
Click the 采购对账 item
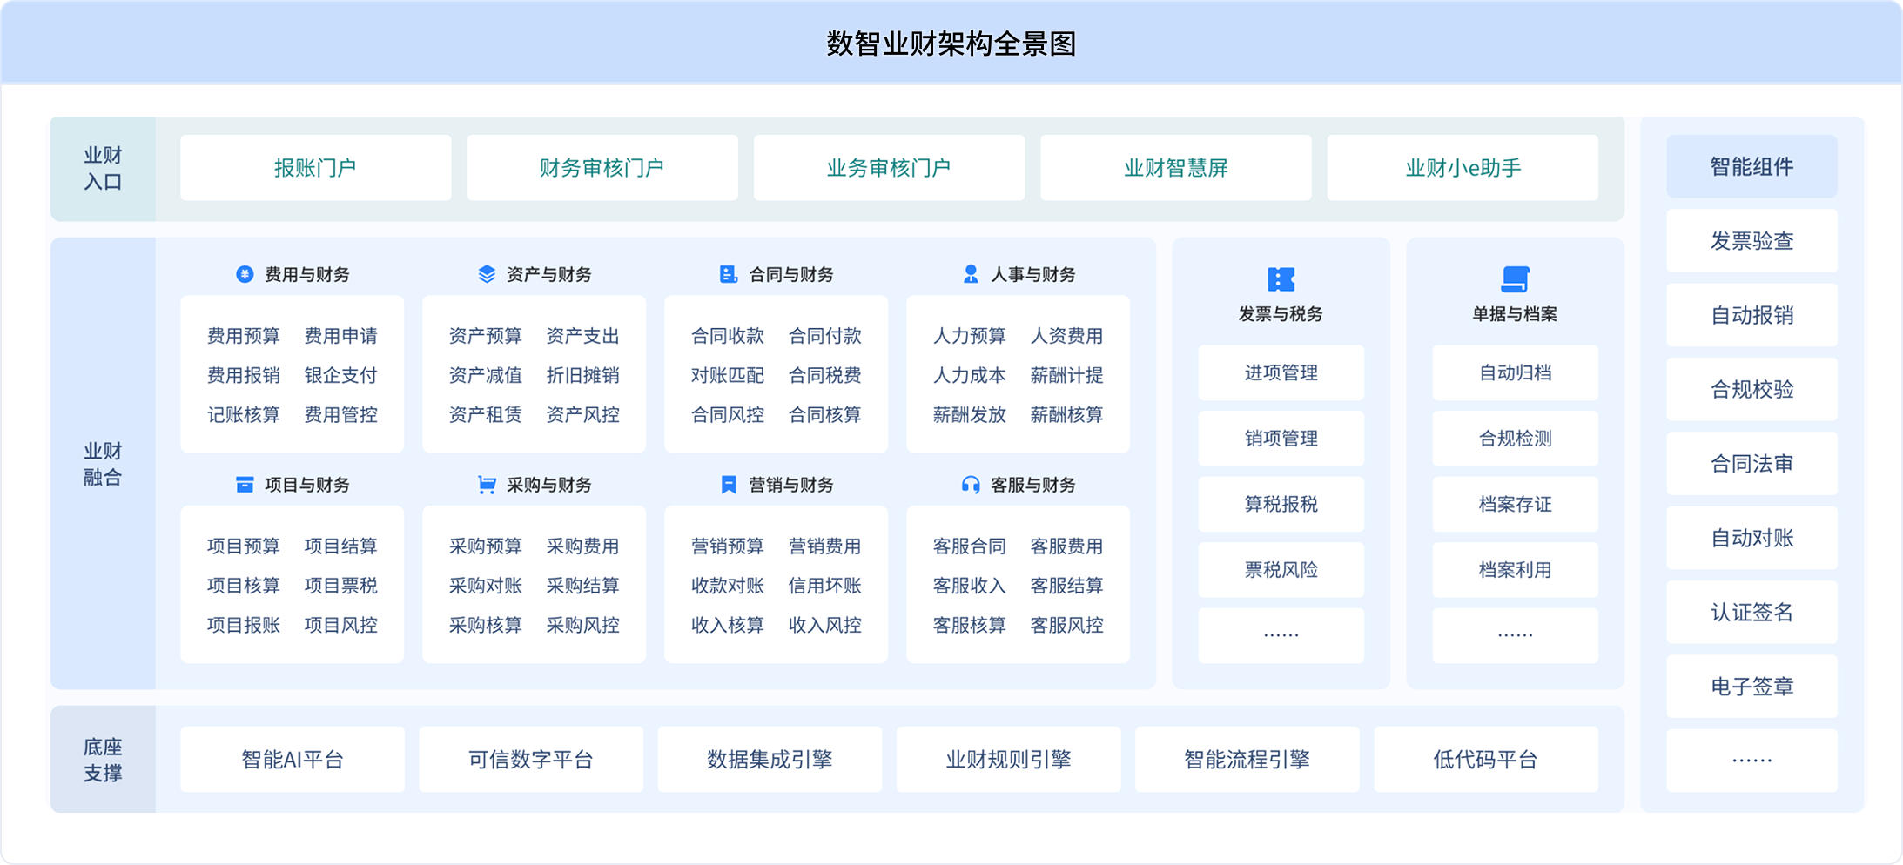point(486,586)
